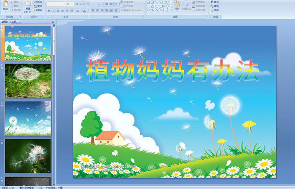The width and height of the screenshot is (295, 189).
Task: Select the second slide thumbnail with dandelion
Action: click(x=28, y=80)
